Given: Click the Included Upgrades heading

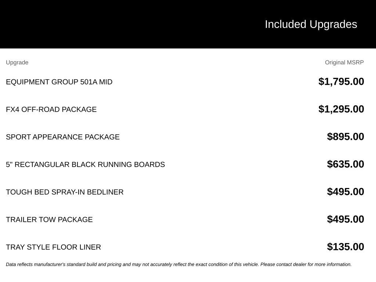Looking at the screenshot, I should coord(311,24).
